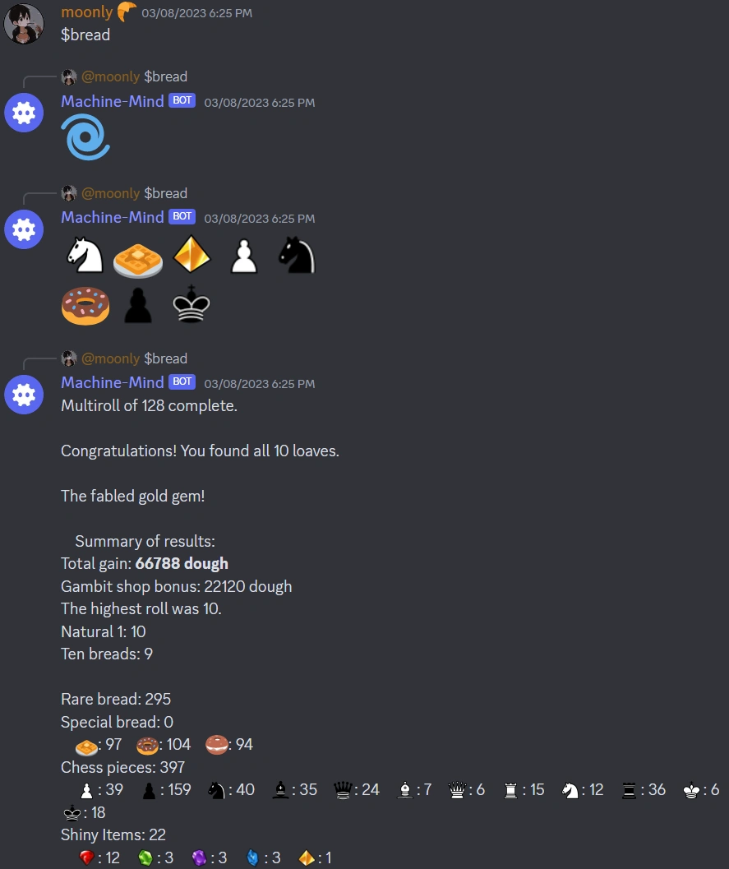729x869 pixels.
Task: Click the gold gem emoji in the roll results
Action: coord(191,254)
